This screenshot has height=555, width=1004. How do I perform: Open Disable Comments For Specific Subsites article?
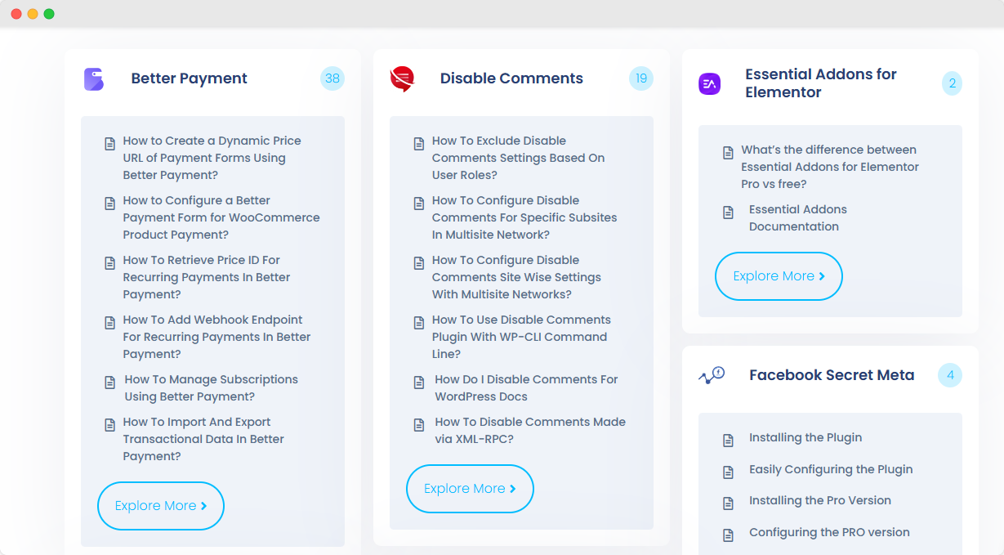coord(524,217)
